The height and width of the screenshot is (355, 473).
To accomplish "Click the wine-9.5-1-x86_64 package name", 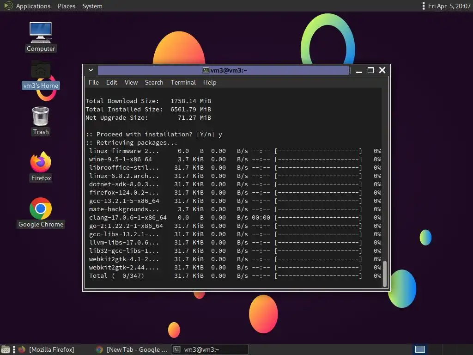I will point(121,159).
